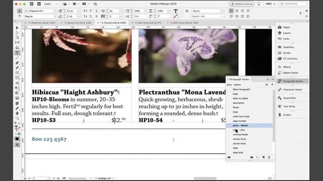
Task: Select the Free Transform tool
Action: (x=17, y=88)
